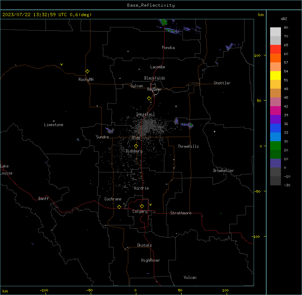Select the Ponoka city label
Screen dimensions: 302x295
(168, 48)
